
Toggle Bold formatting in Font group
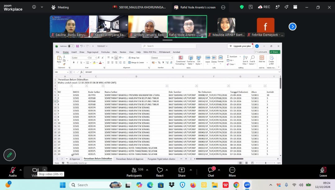pyautogui.click(x=74, y=63)
